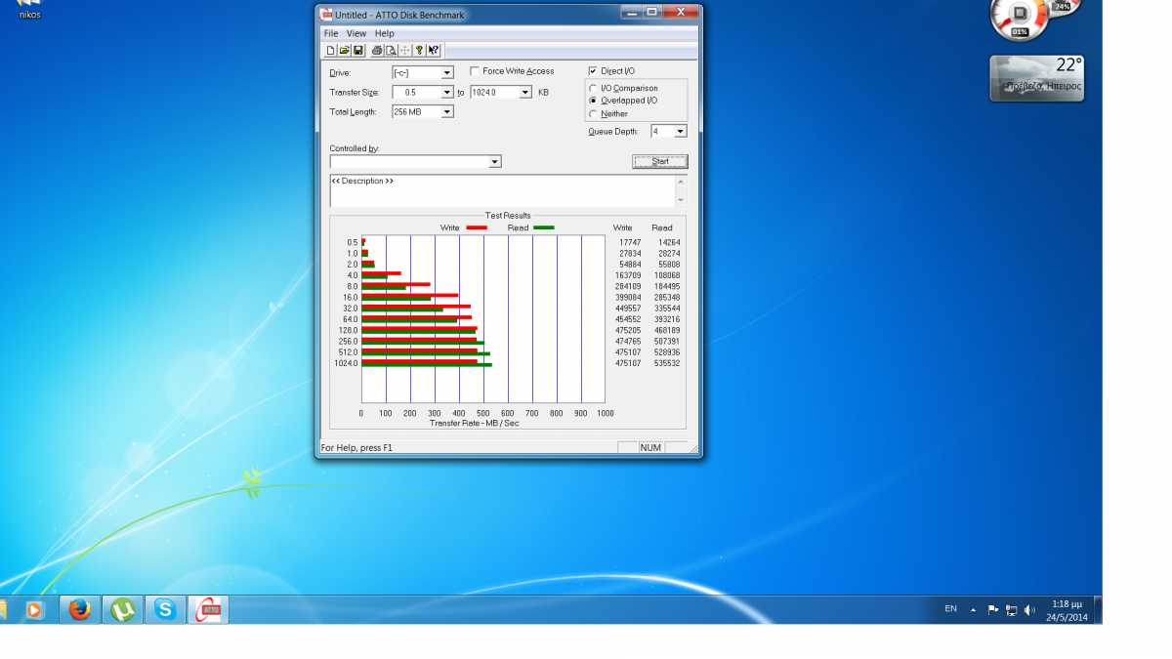Open the Total Length dropdown 256 MB
Viewport: 1172px width, 659px height.
point(447,112)
